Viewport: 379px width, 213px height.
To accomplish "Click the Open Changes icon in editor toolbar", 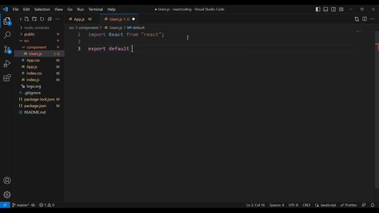I will pyautogui.click(x=356, y=19).
